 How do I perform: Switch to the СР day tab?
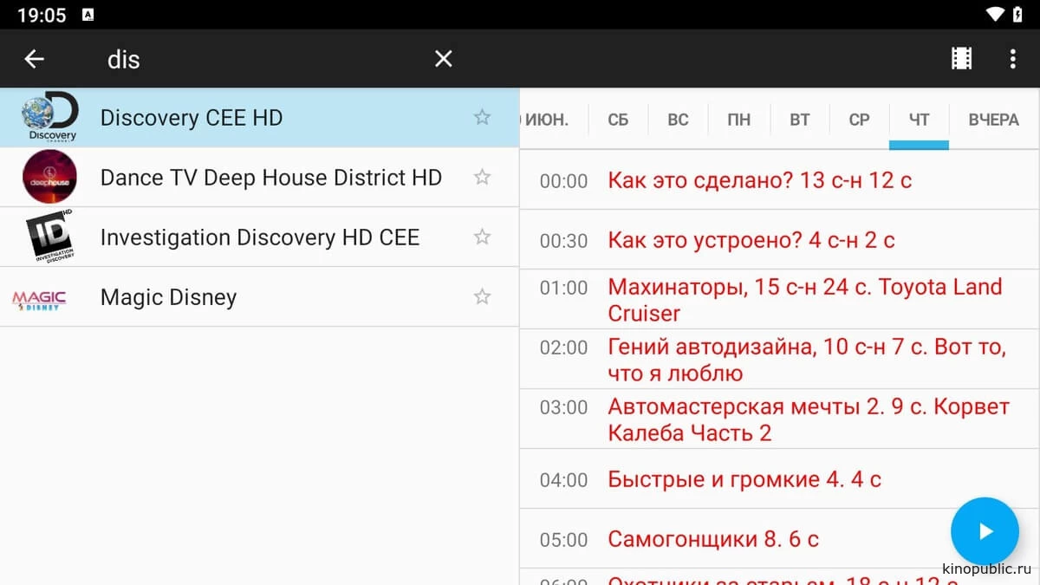(x=859, y=120)
